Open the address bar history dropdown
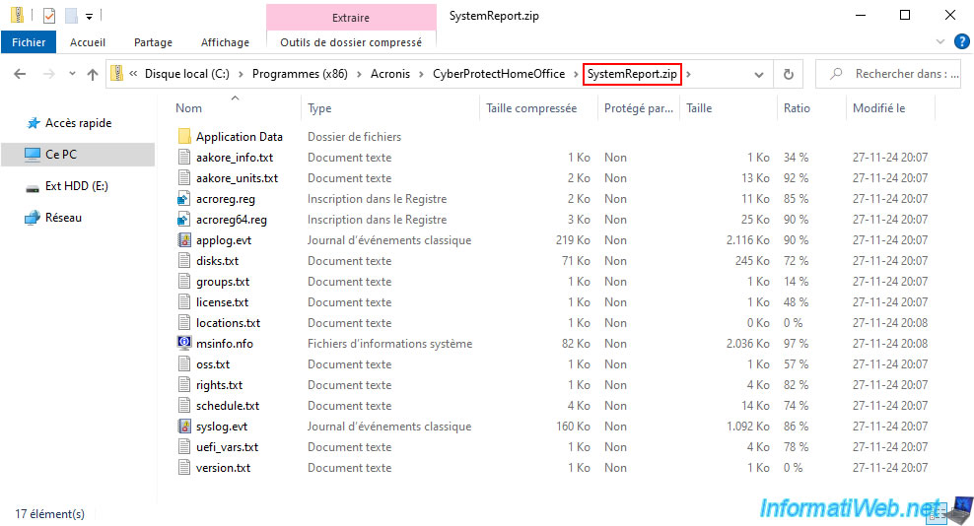This screenshot has height=526, width=974. (x=758, y=75)
